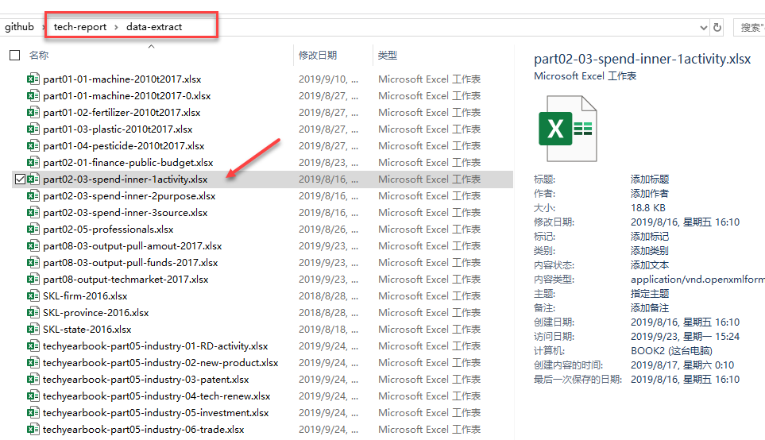Click Excel icon beside techyearbook-part05-industry-03-patent.xlsx
Viewport: 765px width, 440px height.
(x=33, y=380)
